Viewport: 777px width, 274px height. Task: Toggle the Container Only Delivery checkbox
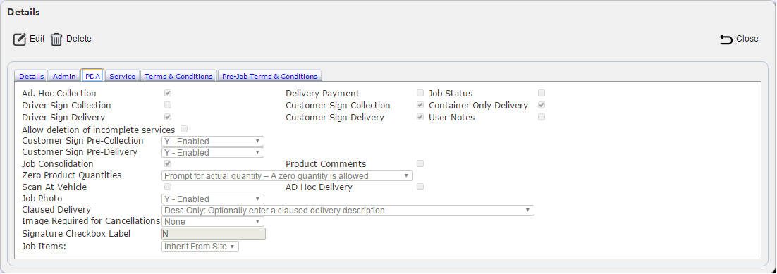542,105
